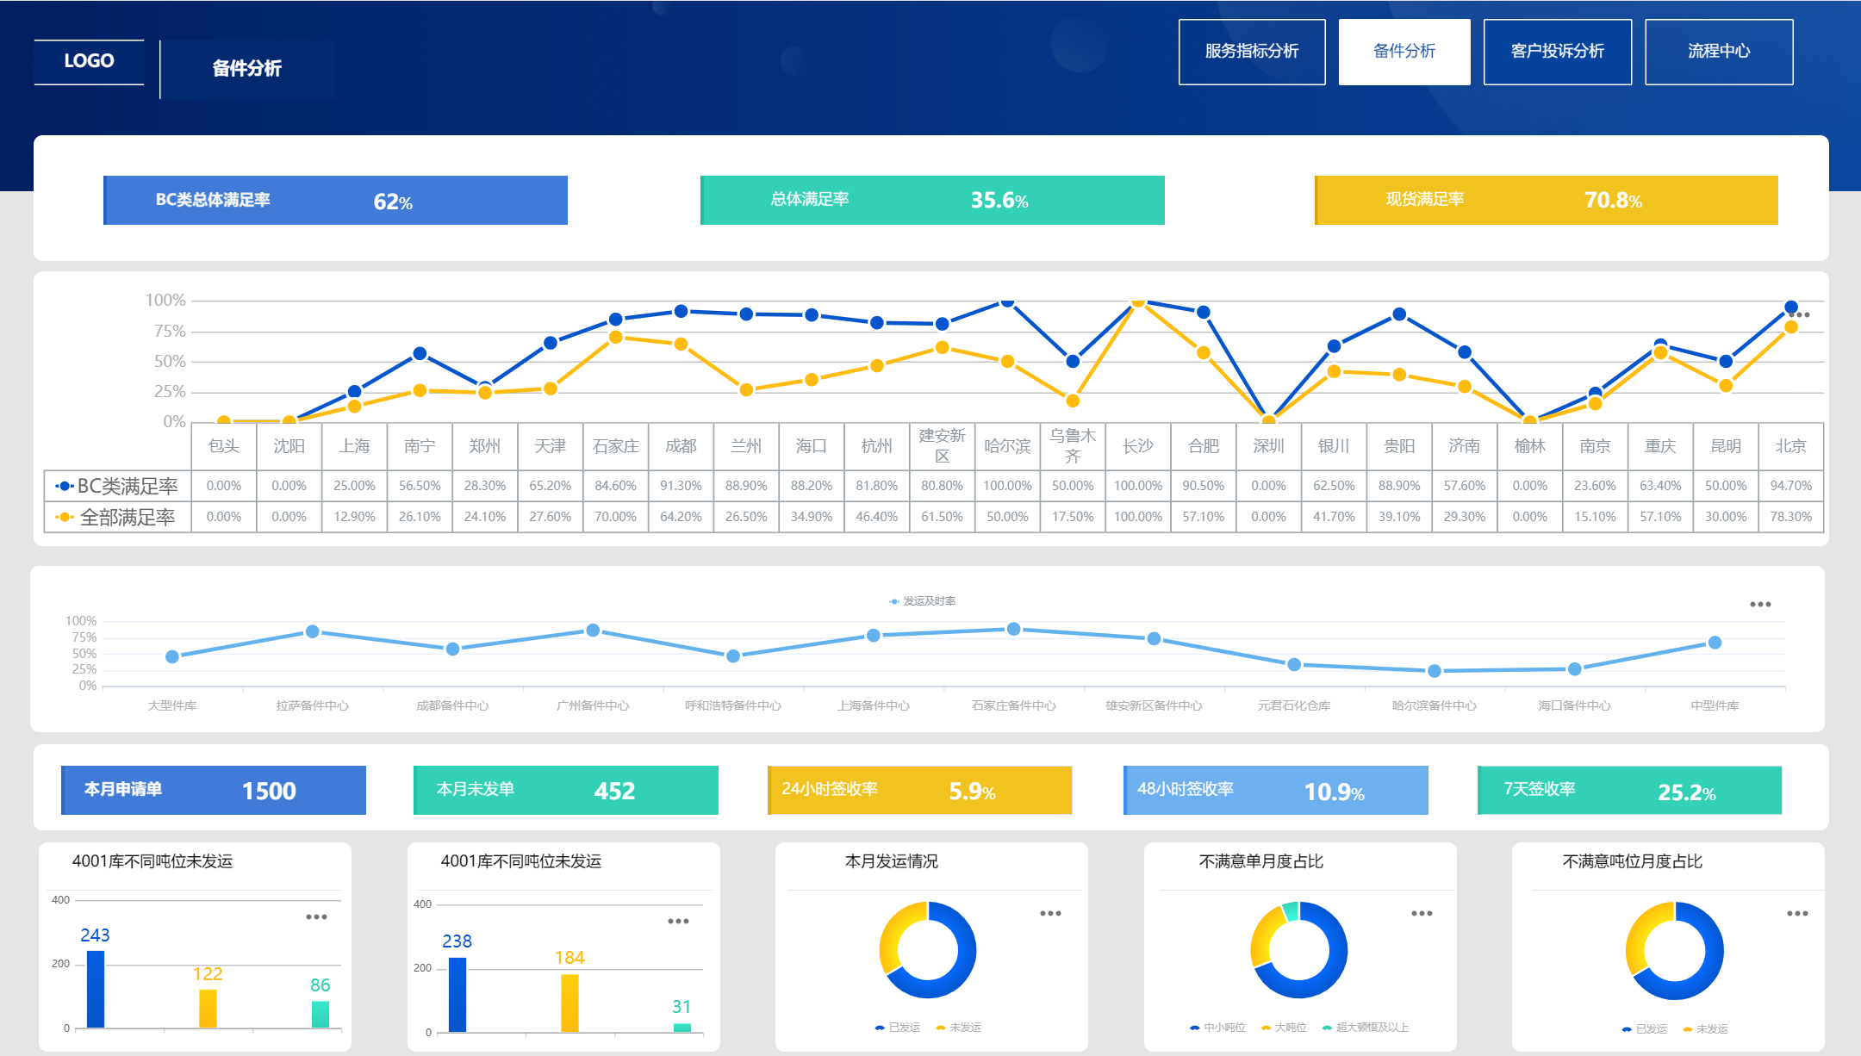Toggle the 大吨位 legend entry
The width and height of the screenshot is (1861, 1056).
[x=1284, y=1028]
